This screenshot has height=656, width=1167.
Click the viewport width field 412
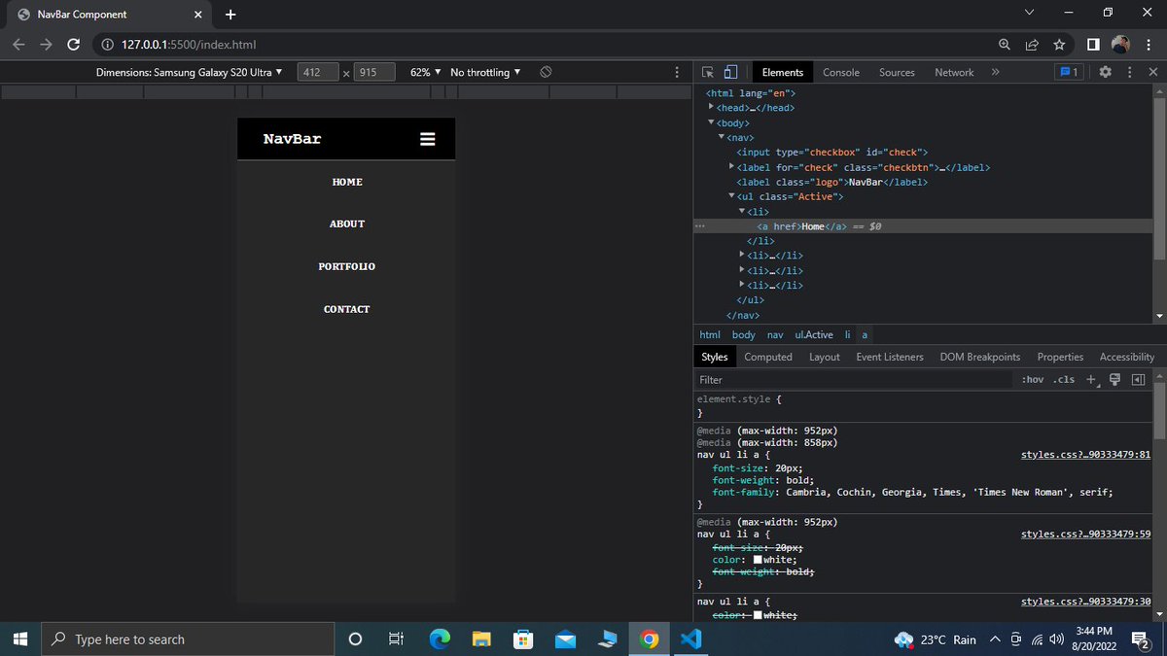click(316, 72)
